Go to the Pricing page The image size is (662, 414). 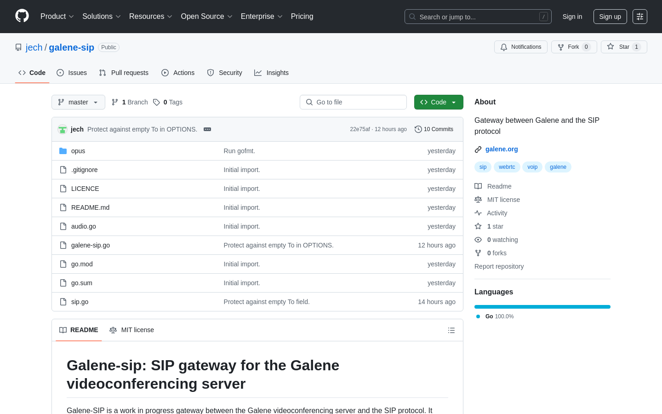pyautogui.click(x=302, y=17)
